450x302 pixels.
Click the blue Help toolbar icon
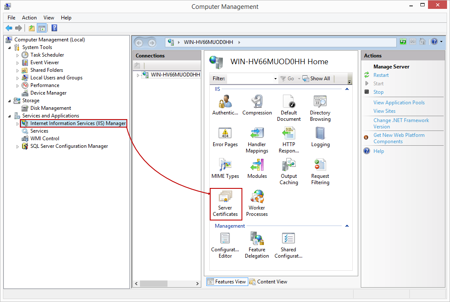54,28
